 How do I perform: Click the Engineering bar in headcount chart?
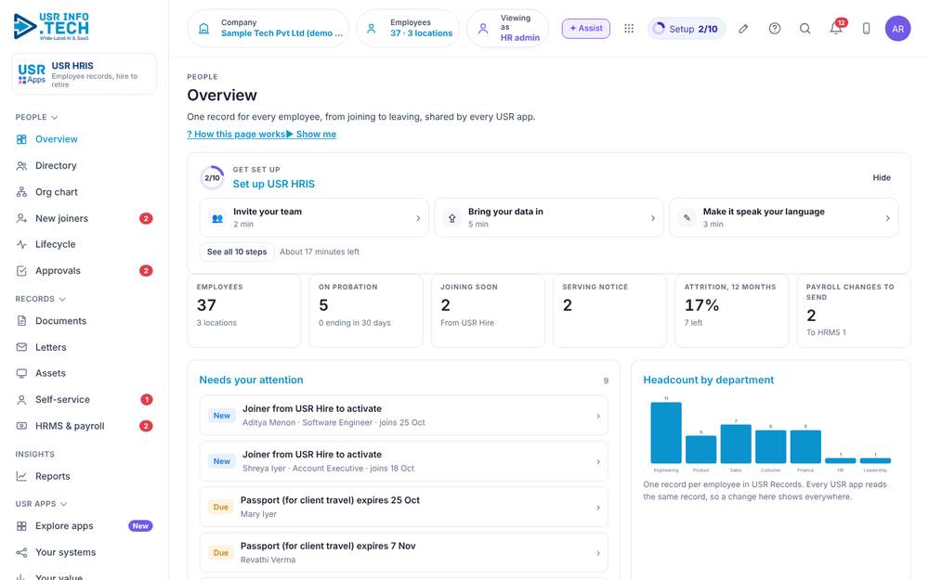coord(666,432)
